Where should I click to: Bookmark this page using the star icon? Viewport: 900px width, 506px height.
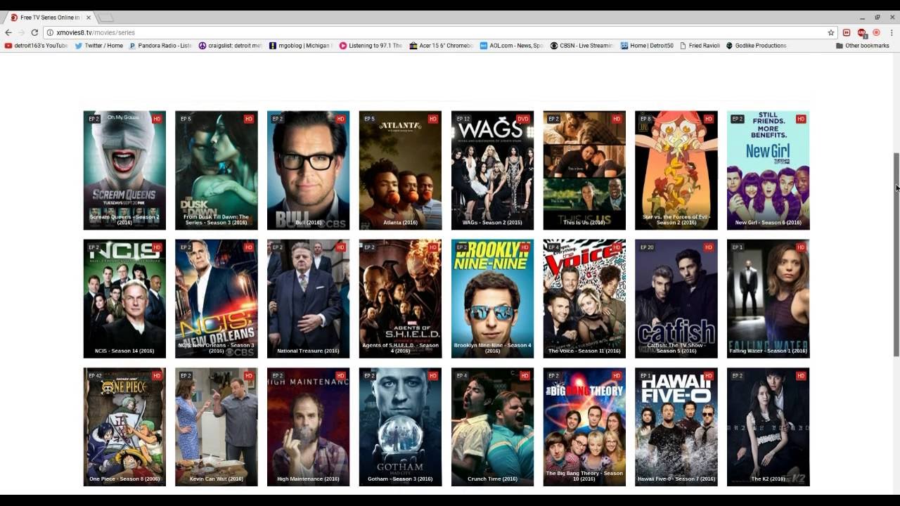pos(830,32)
